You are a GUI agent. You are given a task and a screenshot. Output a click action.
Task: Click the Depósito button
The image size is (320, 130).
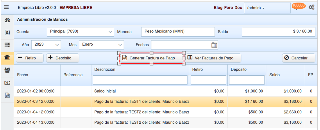click(x=63, y=58)
